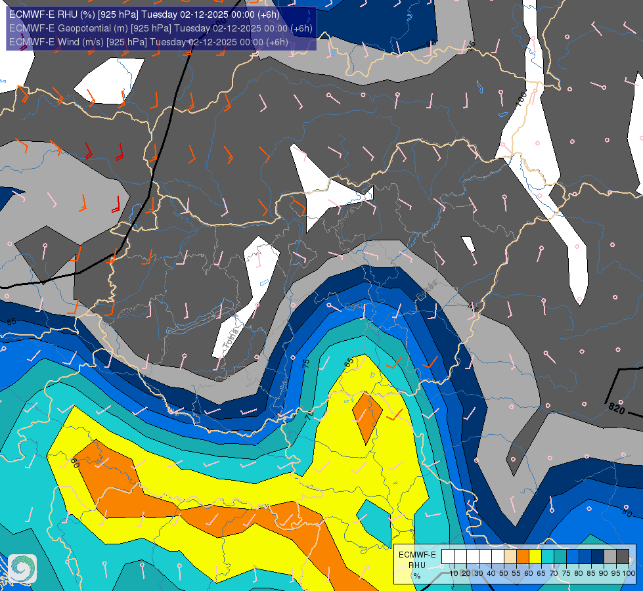Pick the light gray 90-95 legend swatch
The width and height of the screenshot is (643, 591).
coord(610,556)
